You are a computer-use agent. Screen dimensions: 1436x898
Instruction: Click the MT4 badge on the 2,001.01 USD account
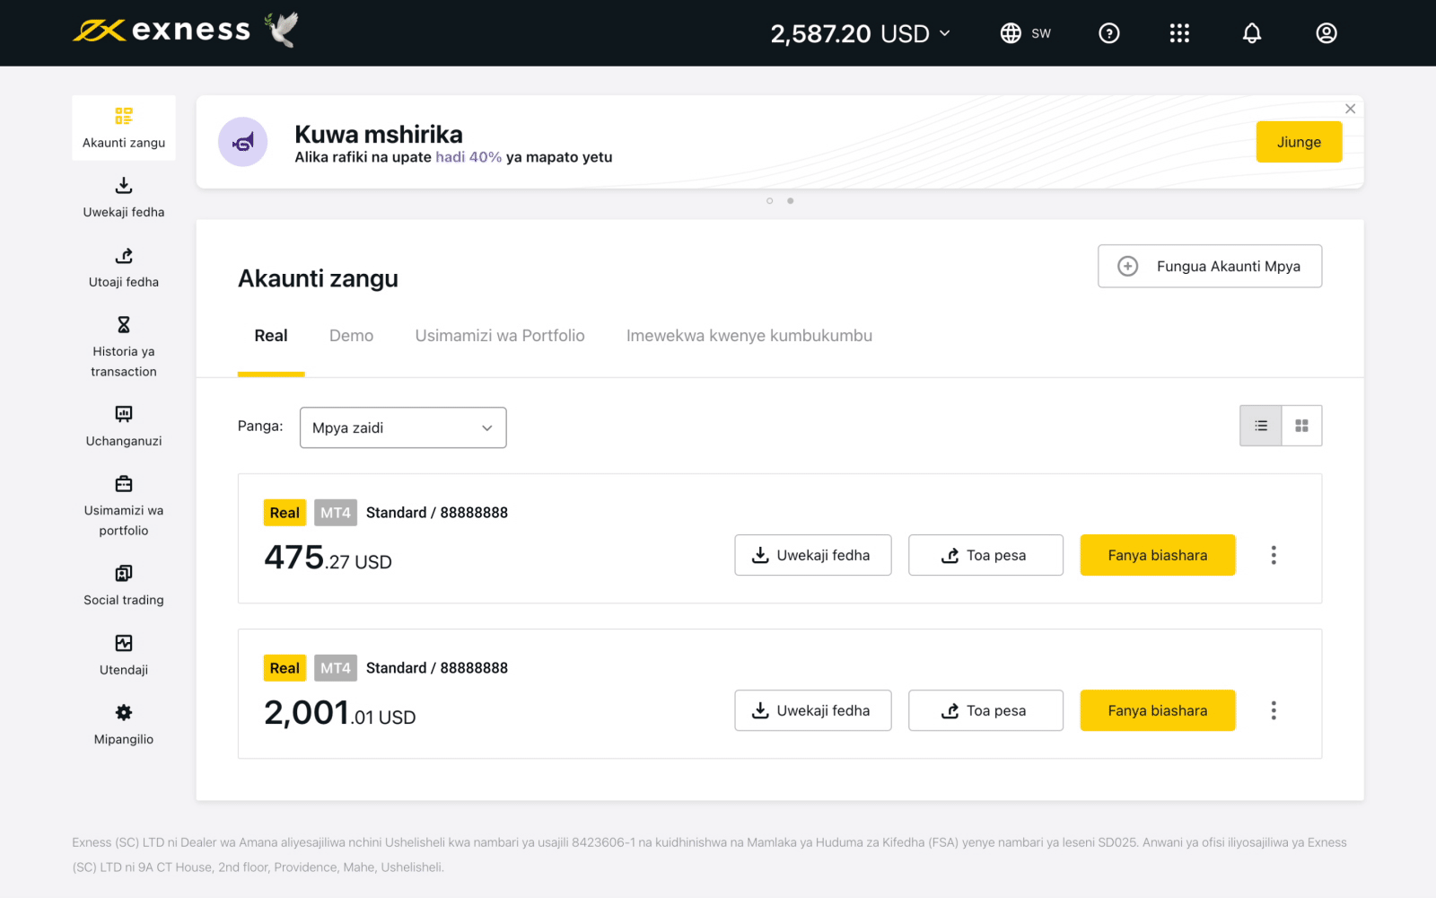pyautogui.click(x=336, y=668)
